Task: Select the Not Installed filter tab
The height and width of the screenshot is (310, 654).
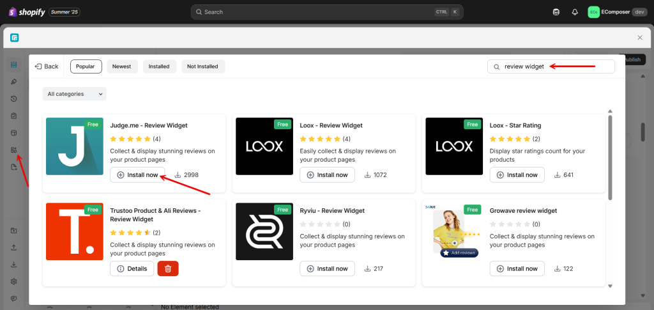Action: tap(202, 66)
